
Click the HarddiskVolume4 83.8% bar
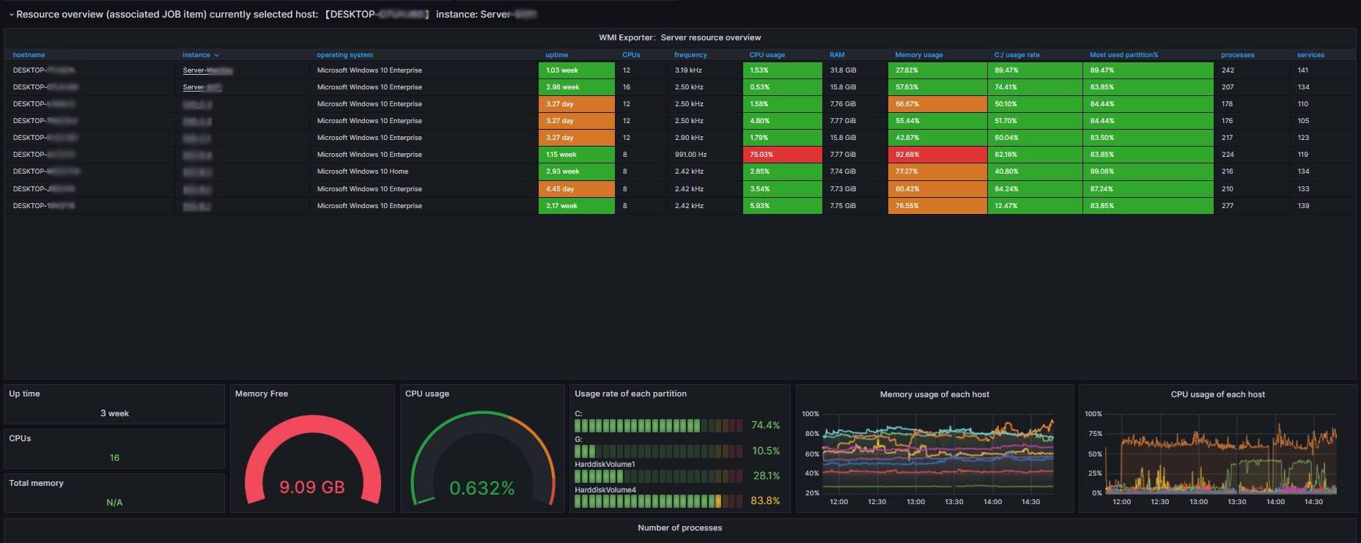click(659, 501)
